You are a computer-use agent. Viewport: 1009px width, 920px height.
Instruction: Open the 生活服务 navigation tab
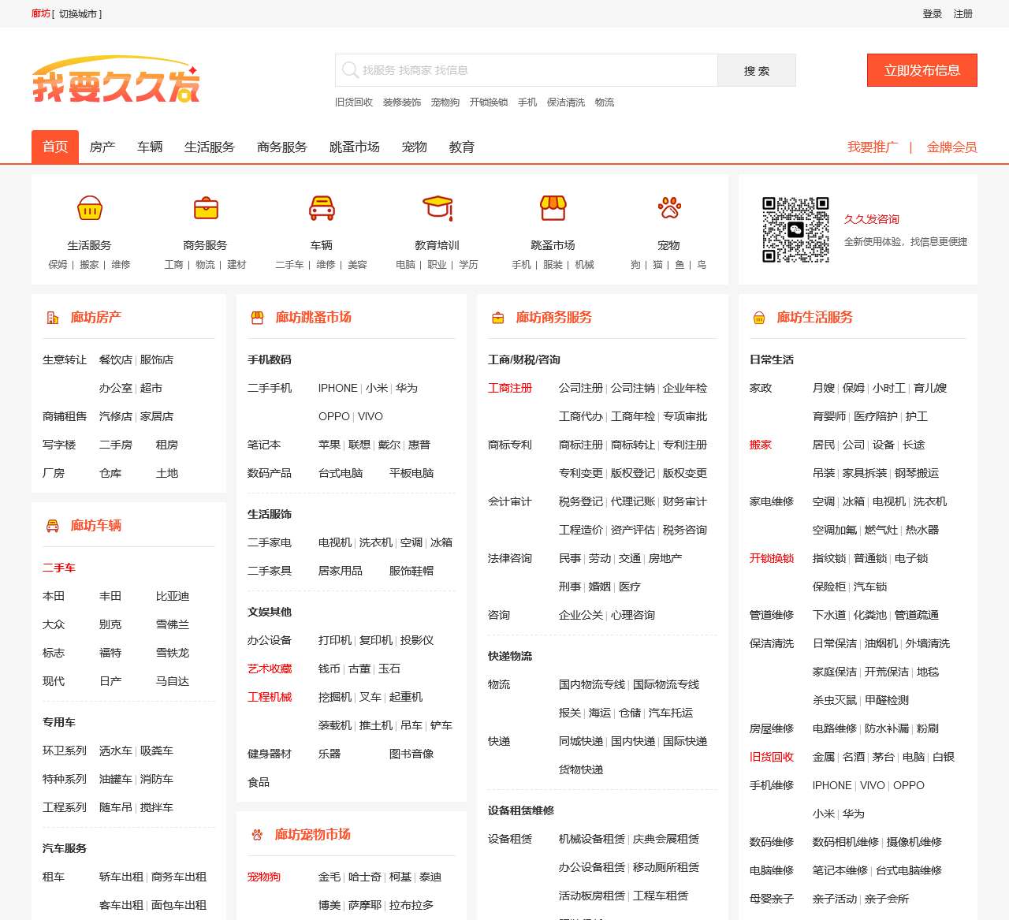(x=210, y=147)
